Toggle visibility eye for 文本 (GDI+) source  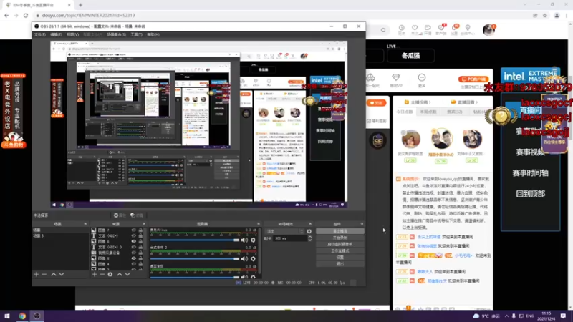[x=134, y=236]
